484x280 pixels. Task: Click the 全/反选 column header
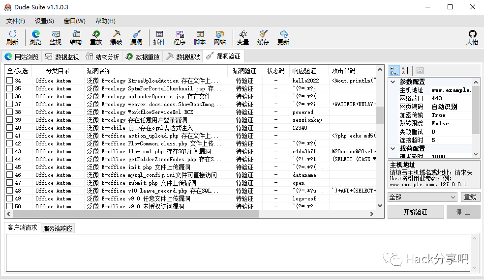[18, 71]
